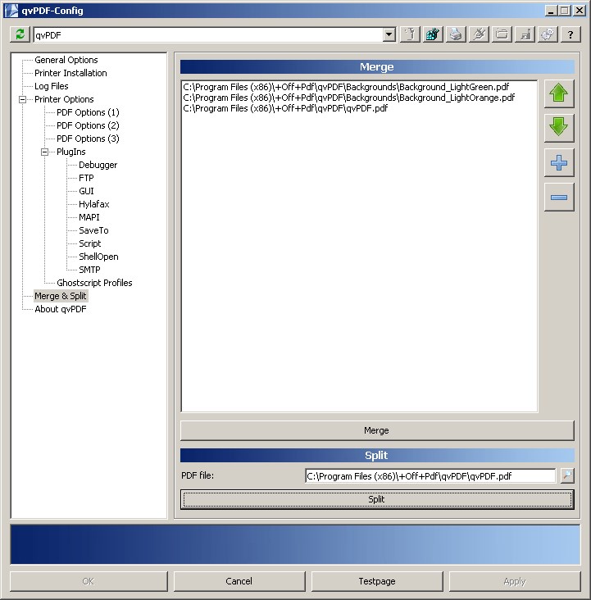The width and height of the screenshot is (591, 600).
Task: Open About qvPDF tree entry
Action: 61,309
